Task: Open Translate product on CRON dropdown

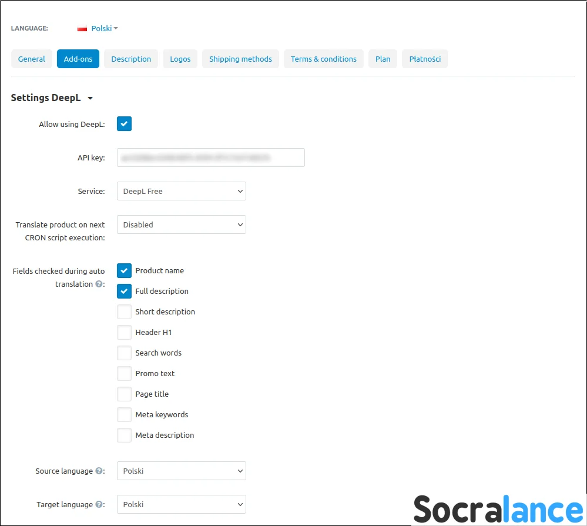Action: 182,225
